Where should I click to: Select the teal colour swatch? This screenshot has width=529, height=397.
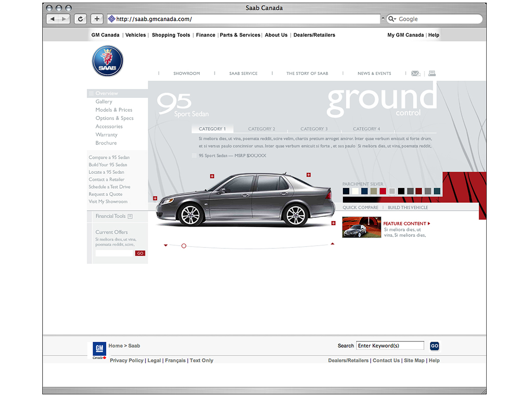437,191
